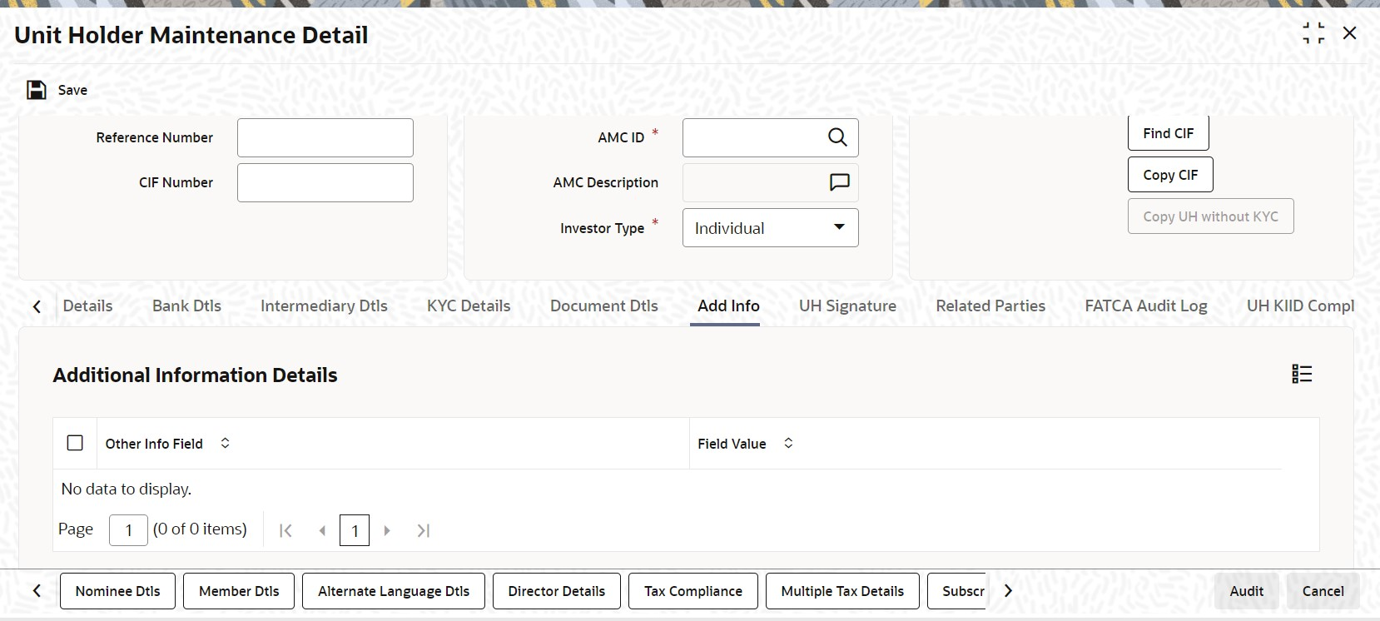
Task: Open list view icon in Additional Information
Action: tap(1302, 375)
